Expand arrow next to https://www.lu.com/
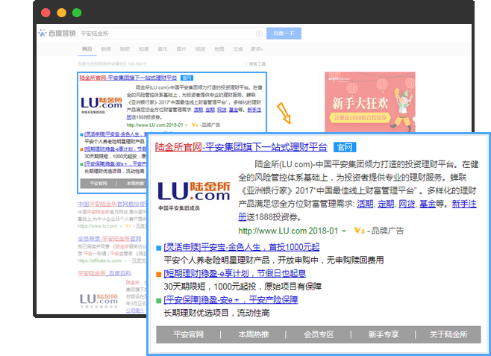 (x=121, y=226)
